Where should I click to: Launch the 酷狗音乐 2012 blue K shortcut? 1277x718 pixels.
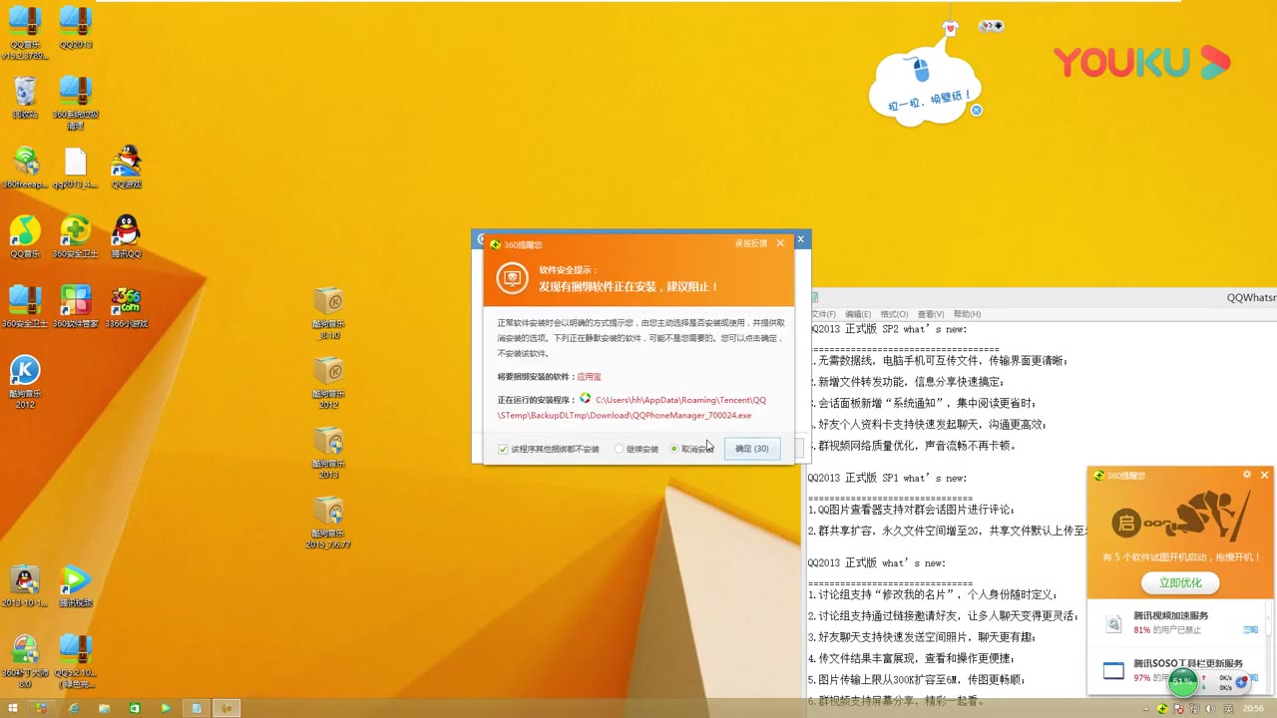coord(25,381)
